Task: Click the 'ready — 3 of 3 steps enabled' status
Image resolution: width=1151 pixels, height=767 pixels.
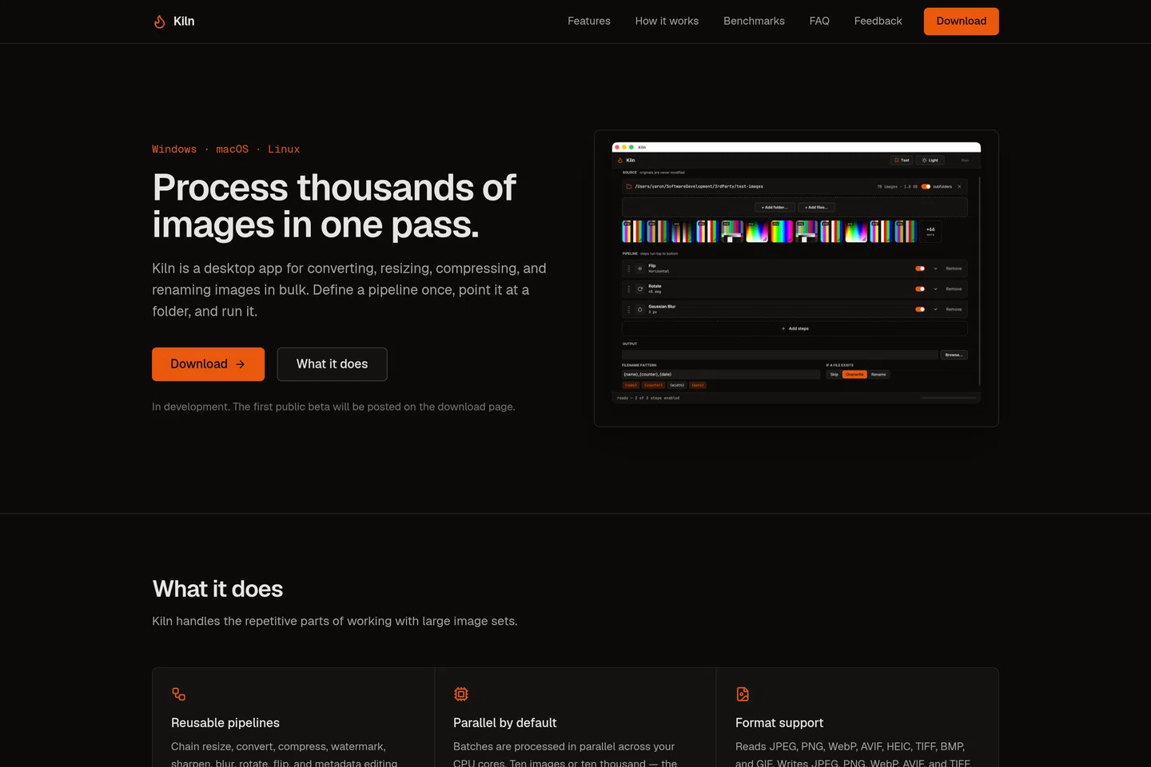Action: click(648, 398)
